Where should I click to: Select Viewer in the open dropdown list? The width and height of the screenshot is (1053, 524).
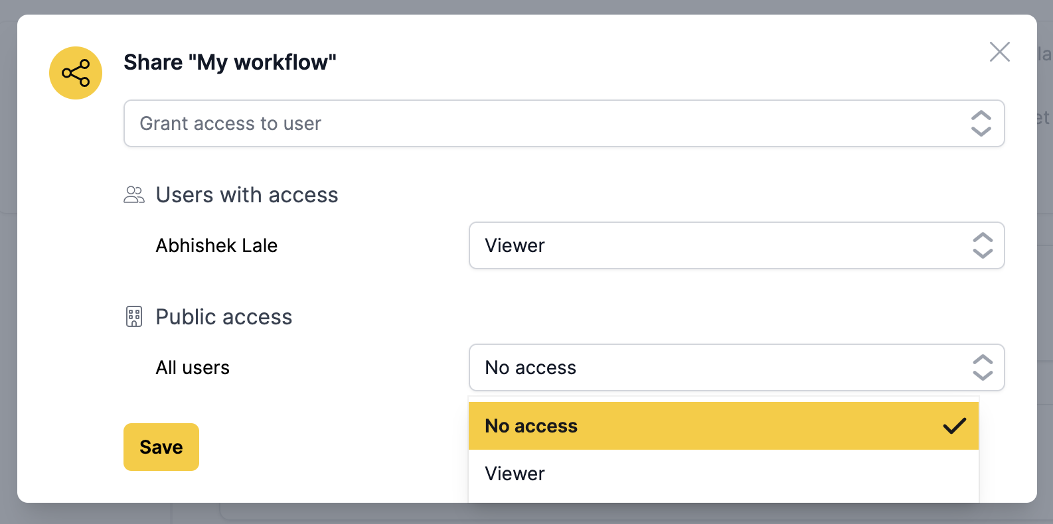point(723,474)
